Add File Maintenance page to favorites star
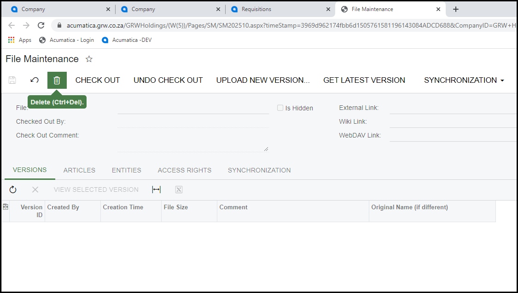The width and height of the screenshot is (518, 293). tap(89, 59)
